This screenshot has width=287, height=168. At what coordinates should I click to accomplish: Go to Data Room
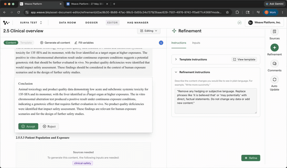point(67,23)
